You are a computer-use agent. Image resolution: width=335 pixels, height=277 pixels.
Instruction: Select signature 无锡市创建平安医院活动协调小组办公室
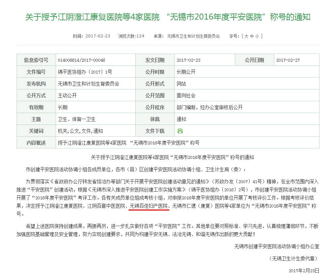coord(277,246)
